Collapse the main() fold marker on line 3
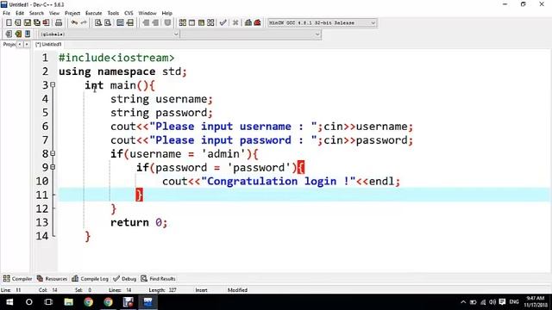The height and width of the screenshot is (310, 552). point(53,84)
